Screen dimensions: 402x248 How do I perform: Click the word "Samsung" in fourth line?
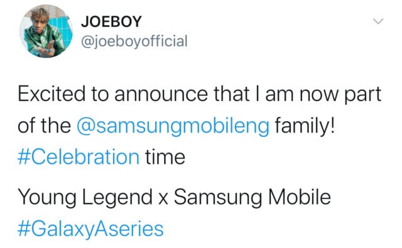point(218,198)
